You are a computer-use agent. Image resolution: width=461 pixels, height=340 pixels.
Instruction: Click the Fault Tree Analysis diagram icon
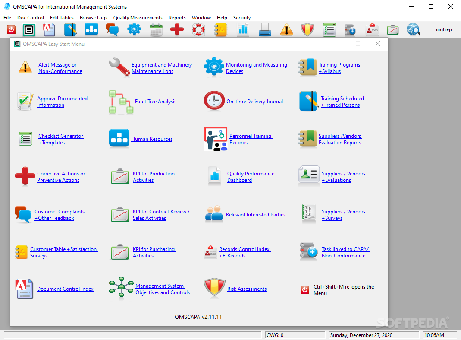[x=121, y=102]
